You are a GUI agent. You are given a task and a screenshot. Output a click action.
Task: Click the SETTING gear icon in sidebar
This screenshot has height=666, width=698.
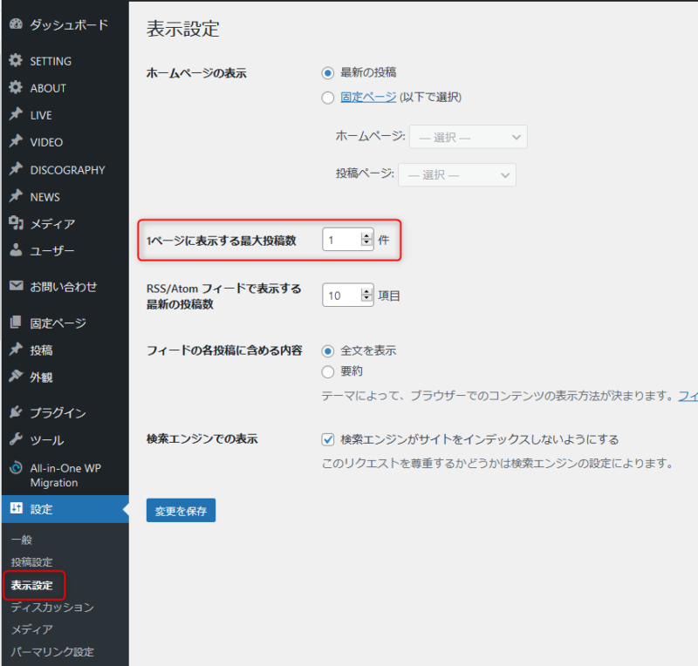[x=16, y=61]
